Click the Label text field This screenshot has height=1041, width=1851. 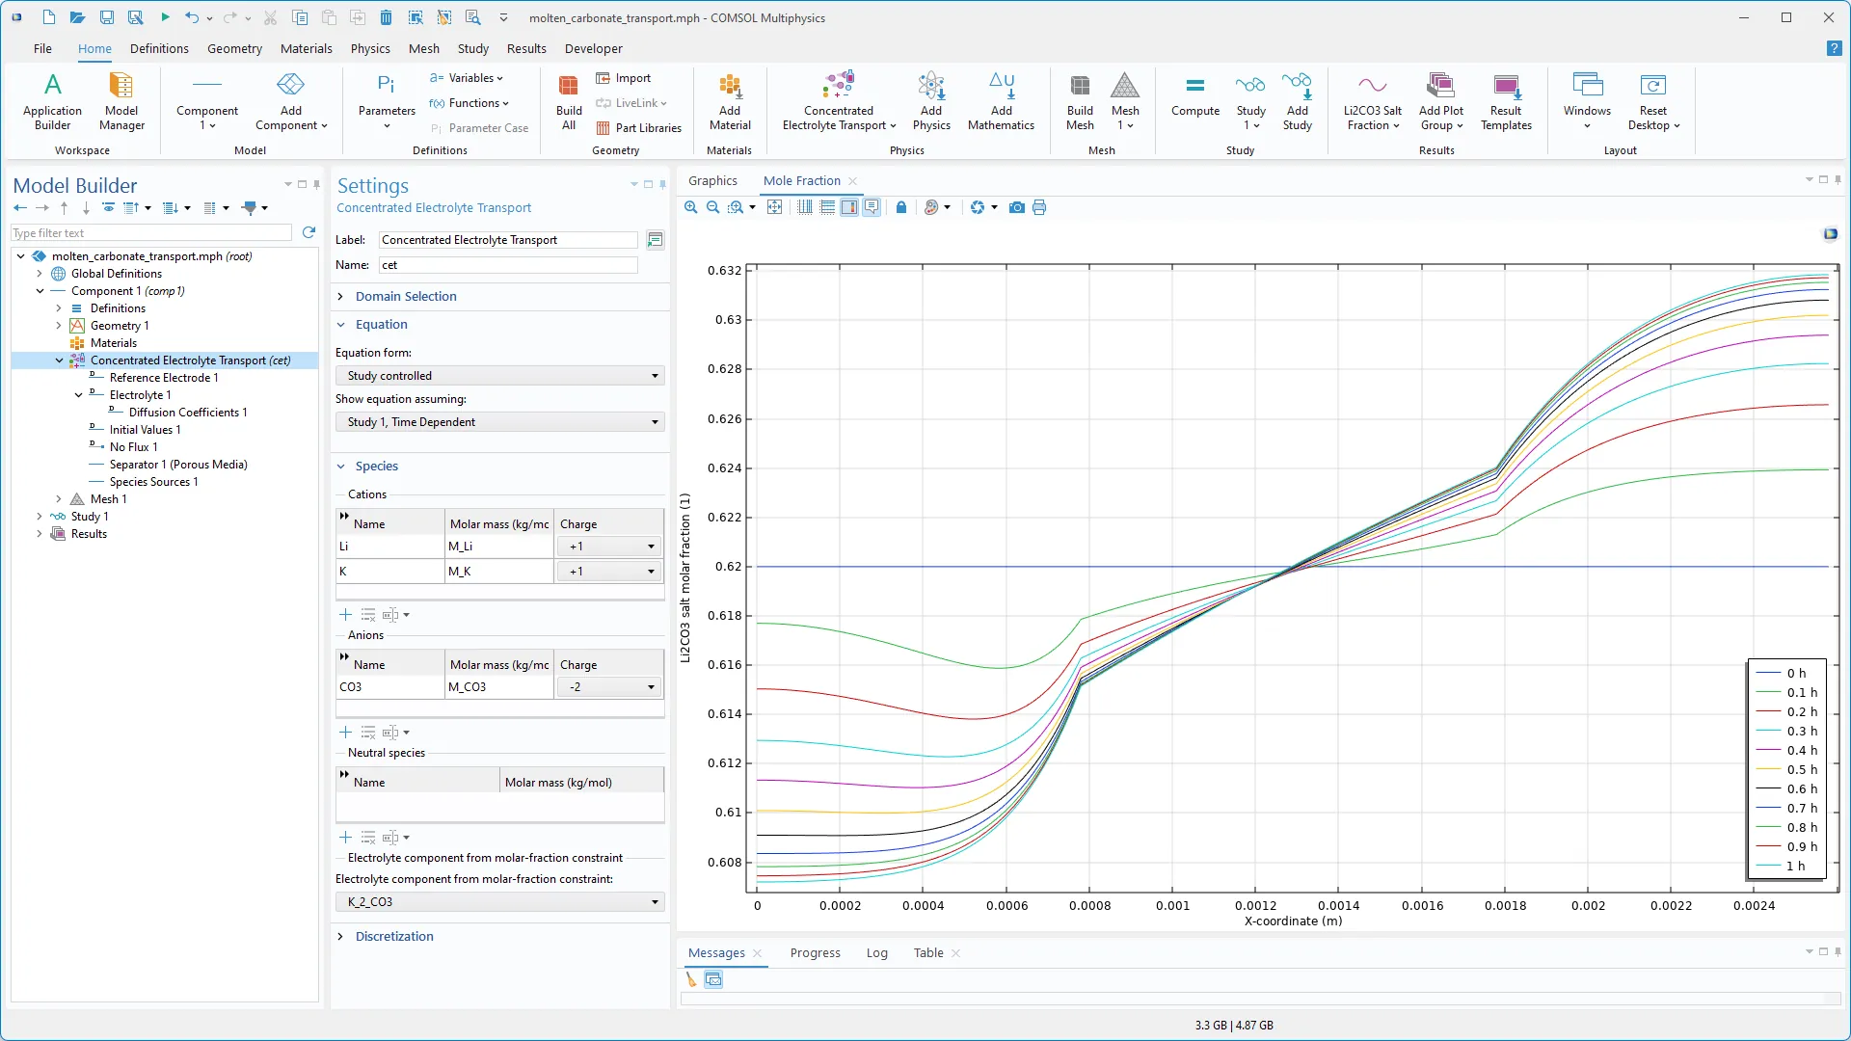click(x=507, y=240)
